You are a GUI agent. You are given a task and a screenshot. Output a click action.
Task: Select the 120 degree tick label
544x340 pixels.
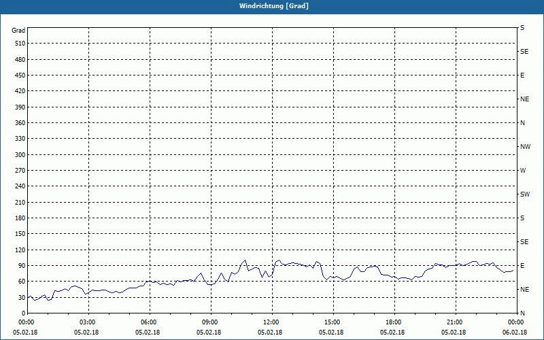pos(20,250)
